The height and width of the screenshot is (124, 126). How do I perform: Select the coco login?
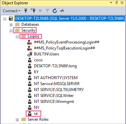click(x=38, y=60)
